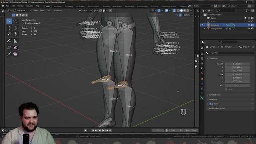The height and width of the screenshot is (144, 256).
Task: Uncheck Export collection exclude checkbox
Action: [x=245, y=18]
